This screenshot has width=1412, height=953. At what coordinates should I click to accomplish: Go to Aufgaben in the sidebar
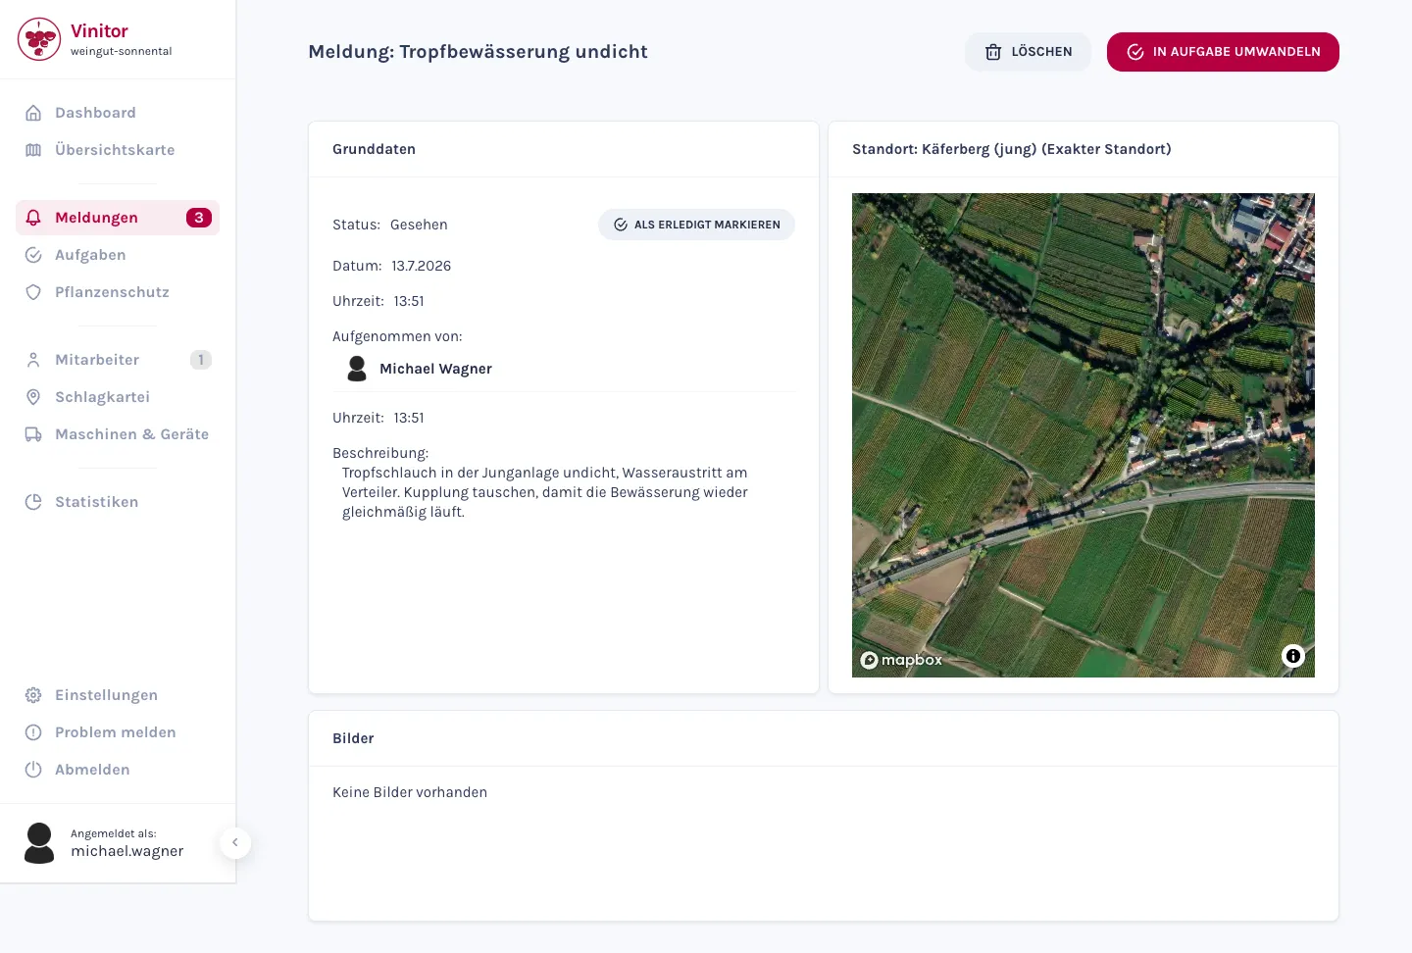tap(118, 255)
